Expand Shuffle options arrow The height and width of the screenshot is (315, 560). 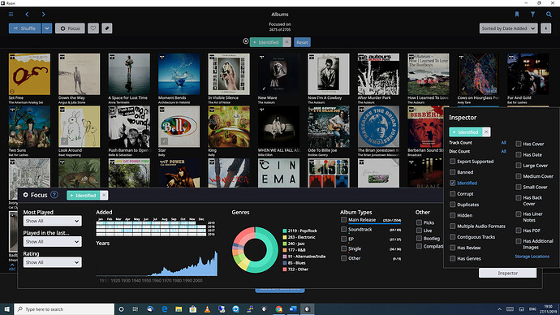(x=47, y=28)
